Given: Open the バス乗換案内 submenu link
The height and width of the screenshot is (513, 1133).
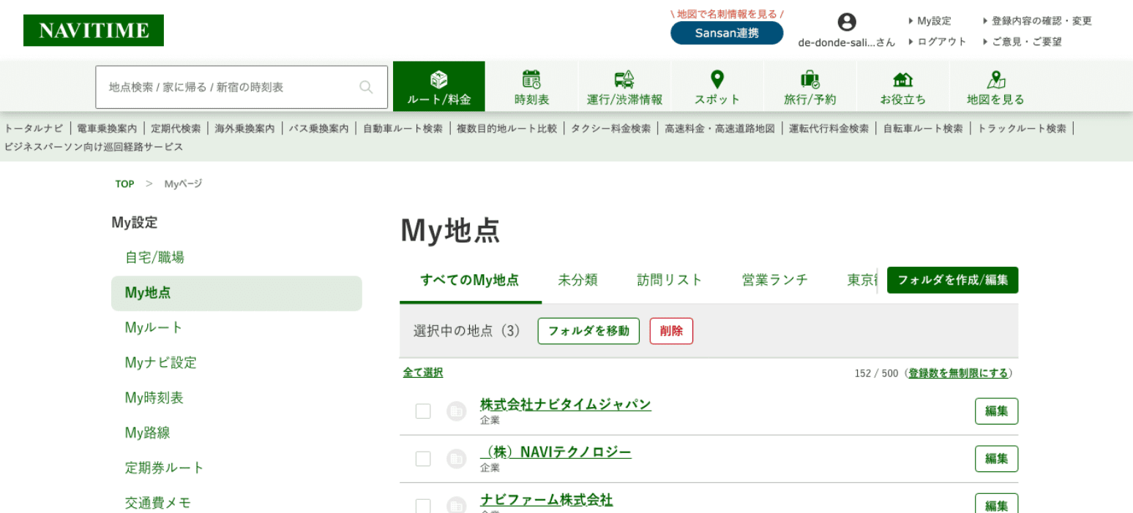Looking at the screenshot, I should tap(318, 129).
